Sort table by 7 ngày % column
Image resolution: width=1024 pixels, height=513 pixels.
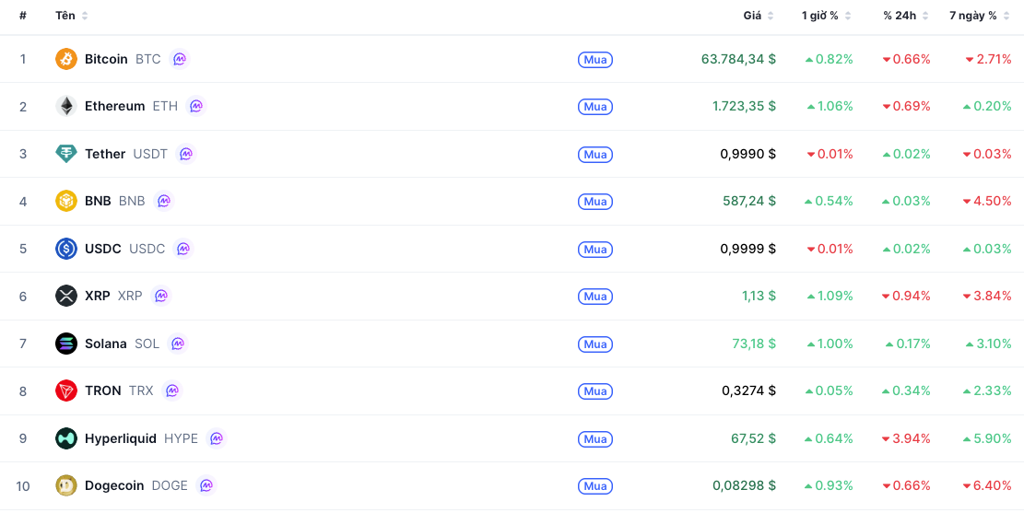(980, 16)
